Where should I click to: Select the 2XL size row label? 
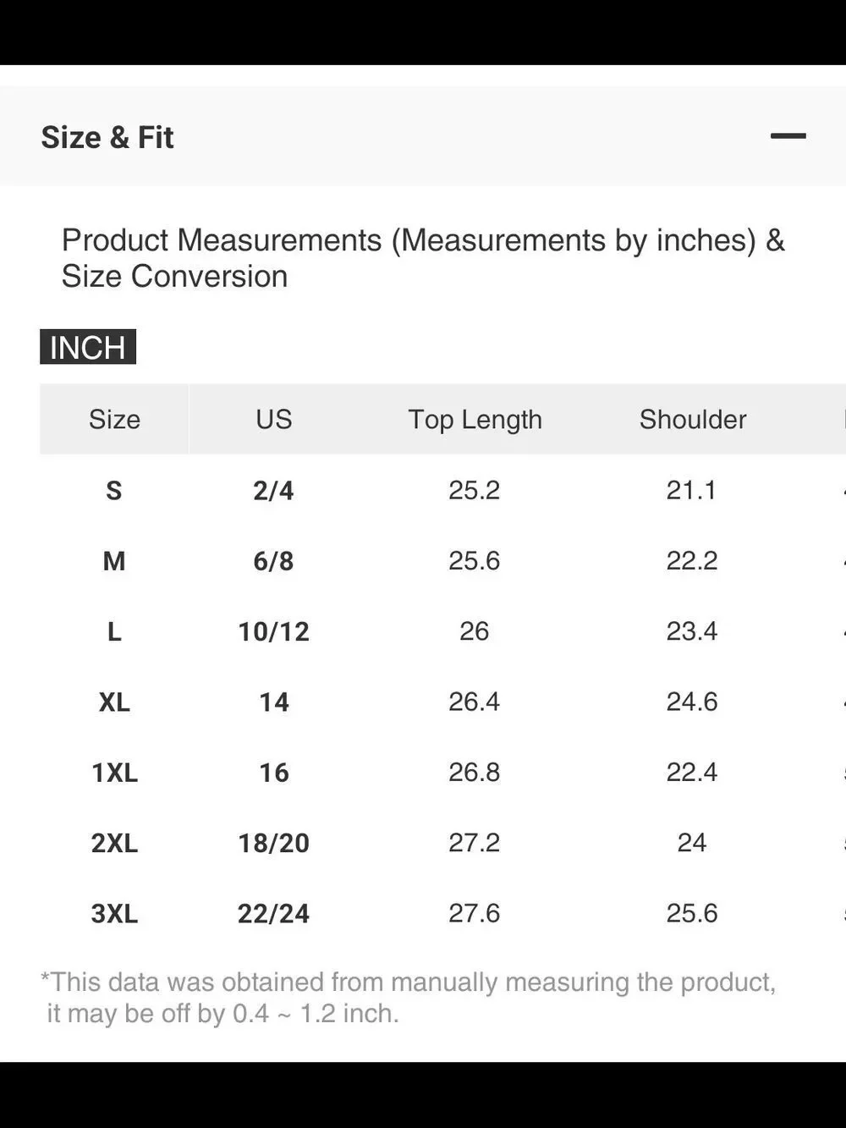point(114,843)
